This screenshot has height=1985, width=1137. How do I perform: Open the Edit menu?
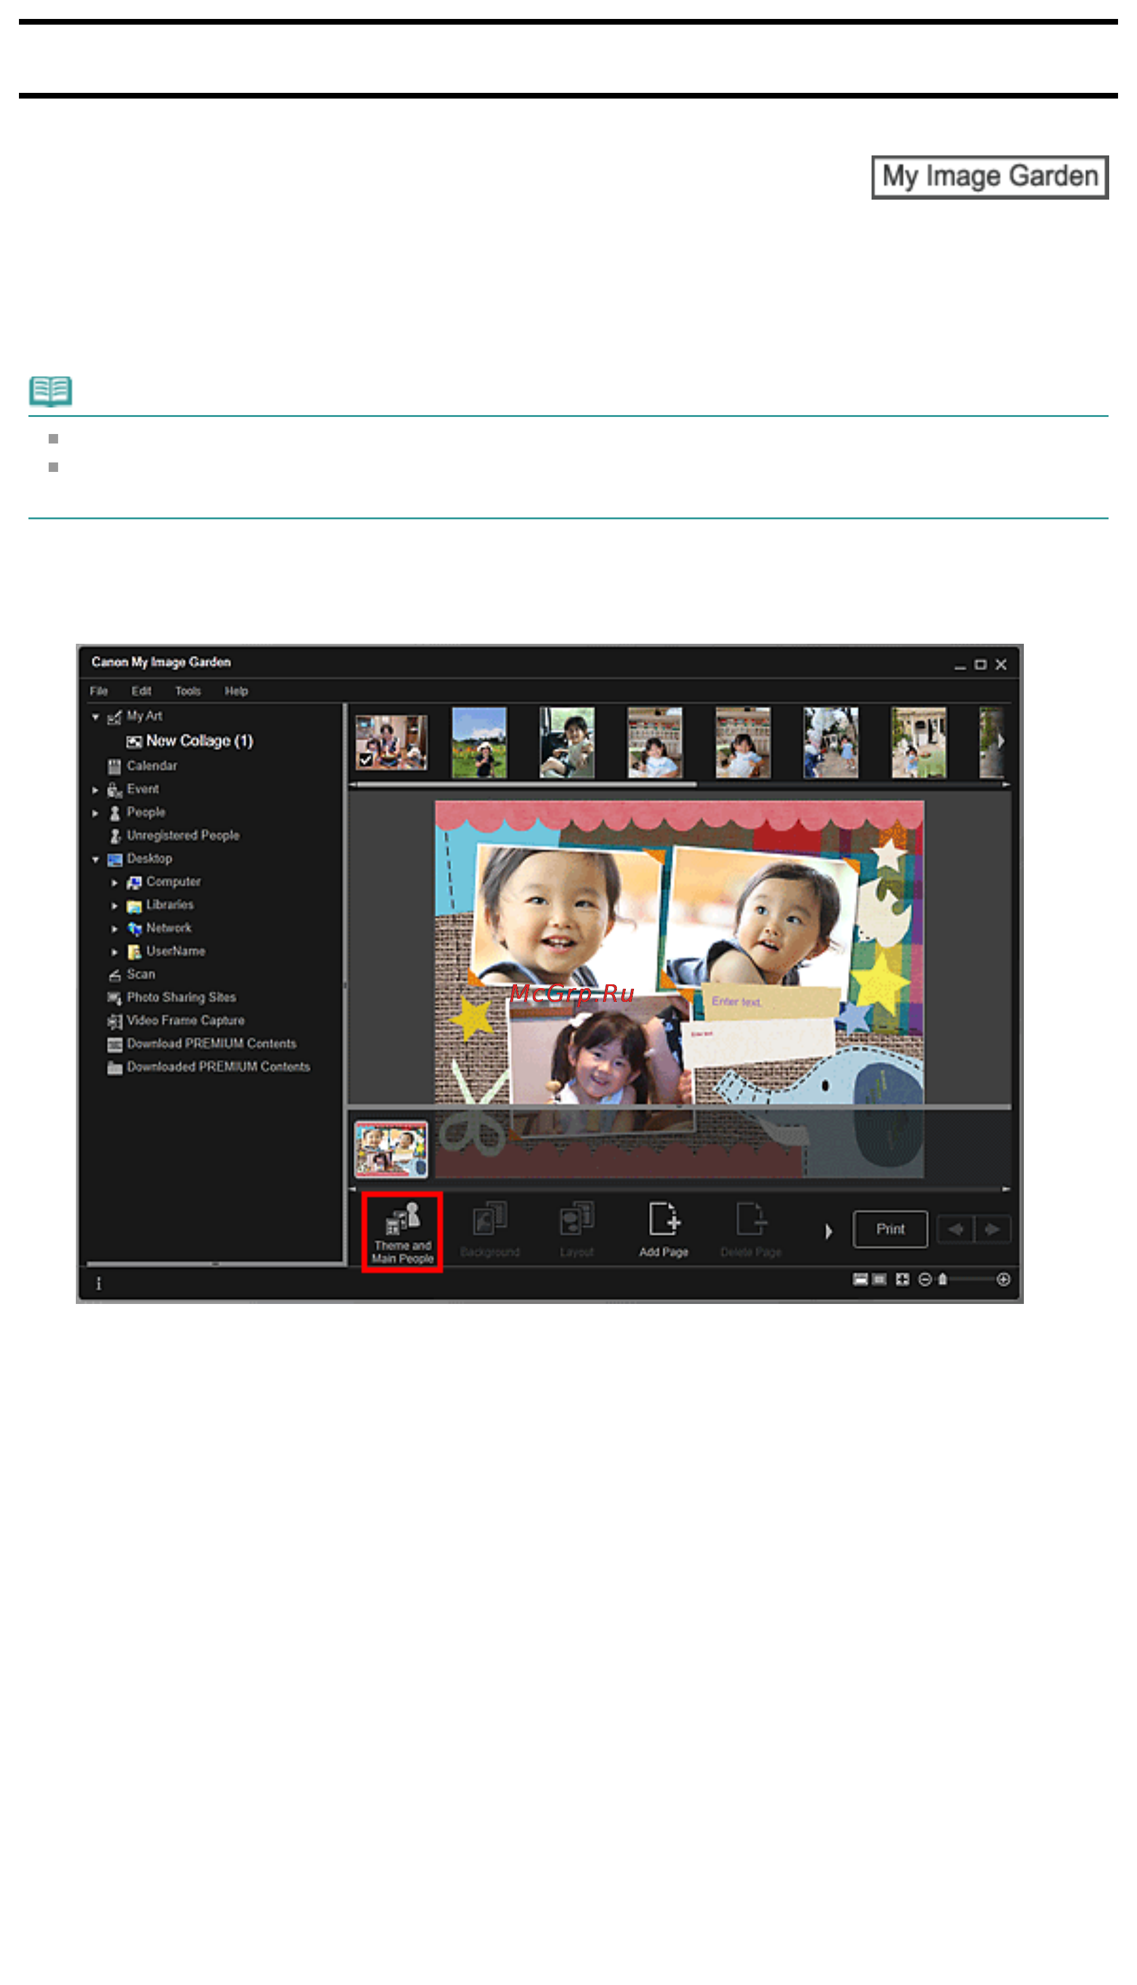pyautogui.click(x=142, y=691)
